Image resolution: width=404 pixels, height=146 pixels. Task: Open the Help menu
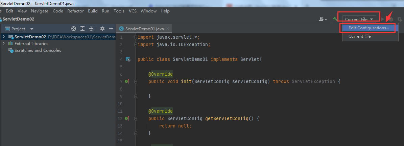[165, 11]
